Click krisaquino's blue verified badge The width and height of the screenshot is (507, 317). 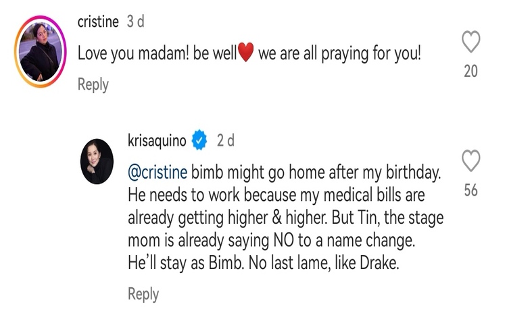(x=199, y=141)
